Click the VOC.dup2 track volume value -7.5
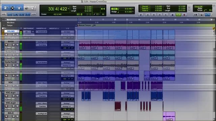Screen dimensions: 216x121 point(64,109)
